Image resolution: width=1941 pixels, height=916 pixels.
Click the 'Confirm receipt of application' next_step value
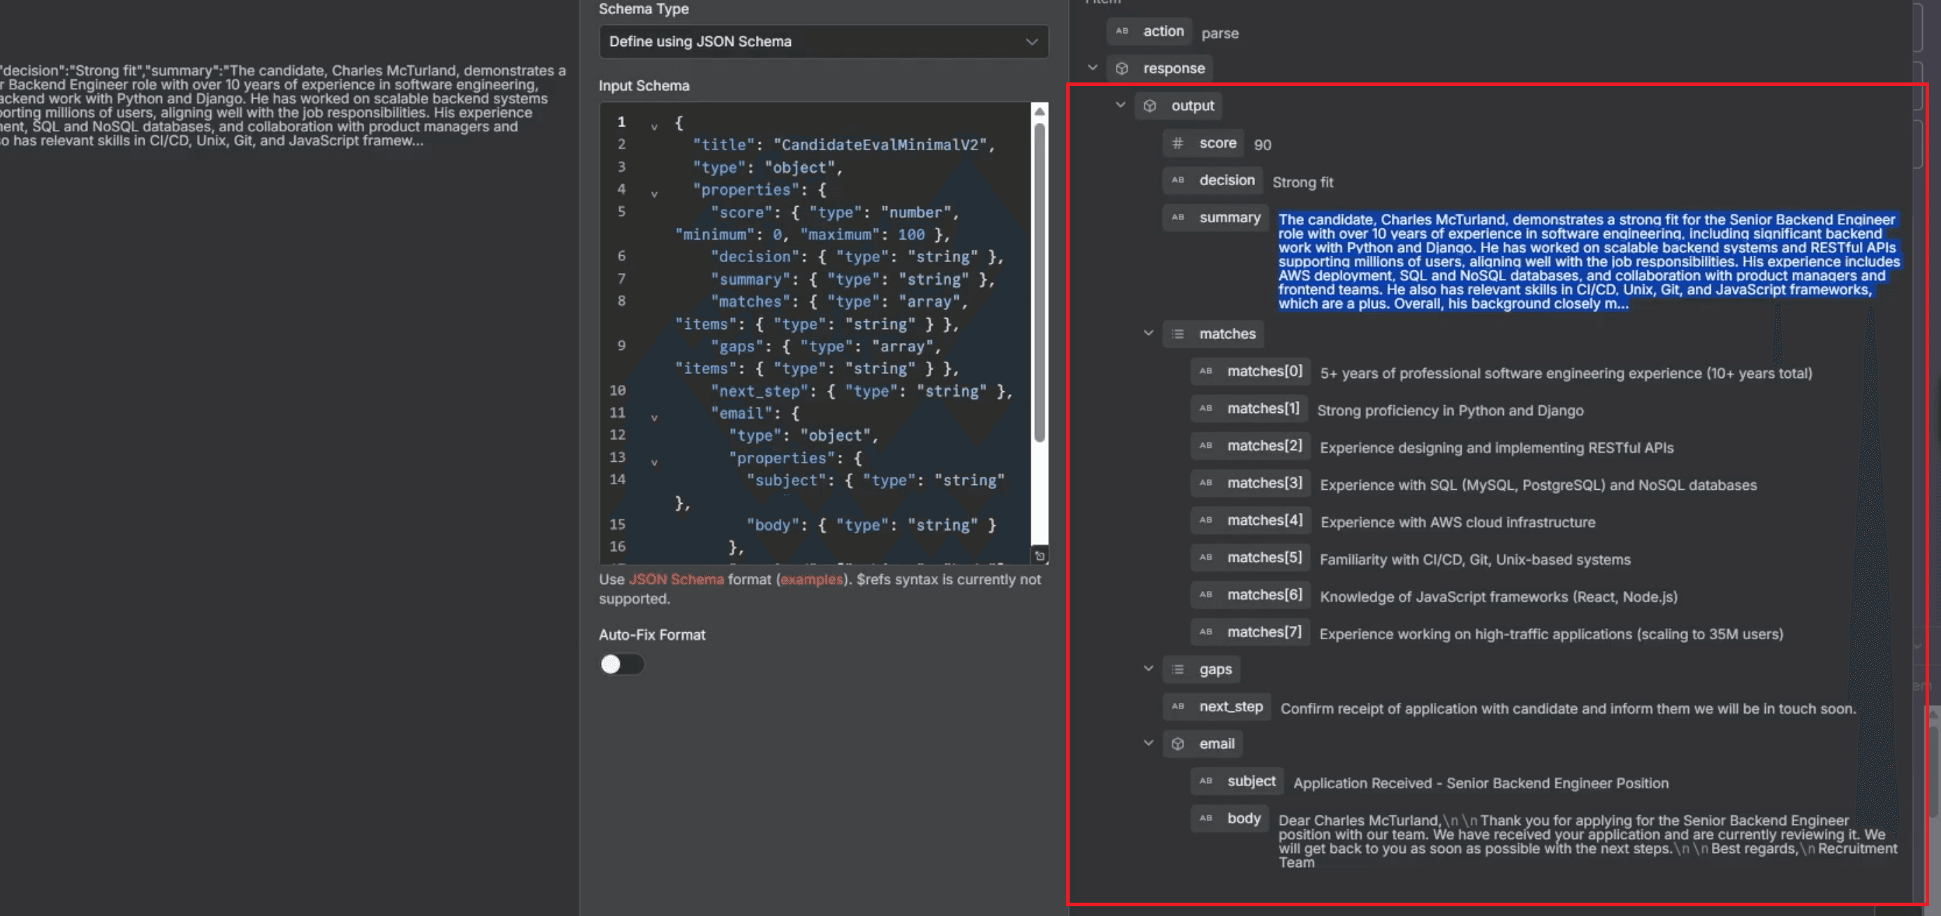click(1568, 708)
